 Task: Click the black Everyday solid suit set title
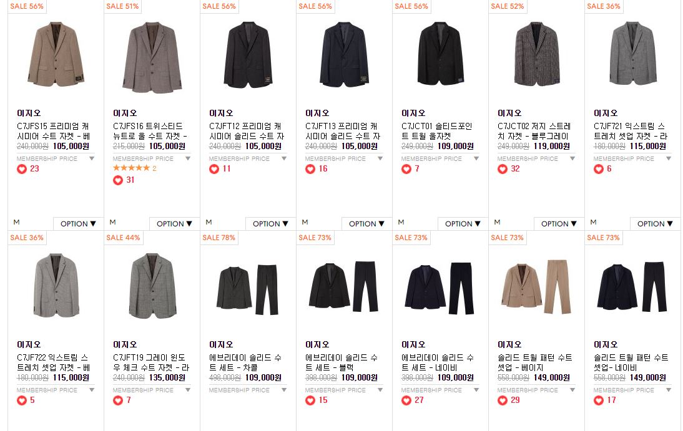[341, 362]
